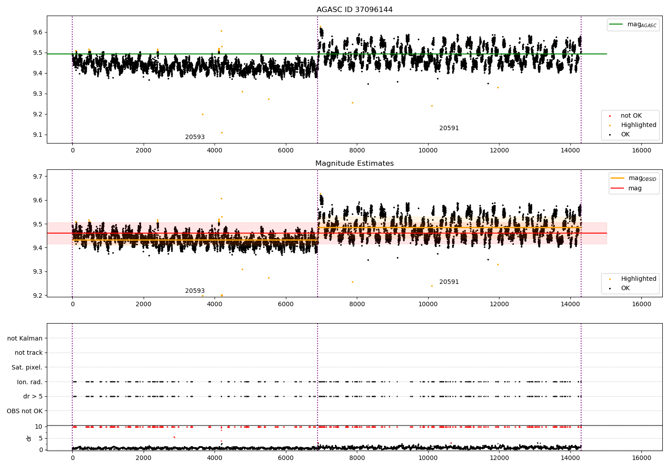
Task: Click the green line sample in mag AGASC legend
Action: click(x=616, y=25)
